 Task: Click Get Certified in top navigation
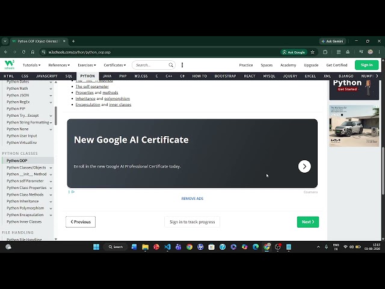pos(337,65)
